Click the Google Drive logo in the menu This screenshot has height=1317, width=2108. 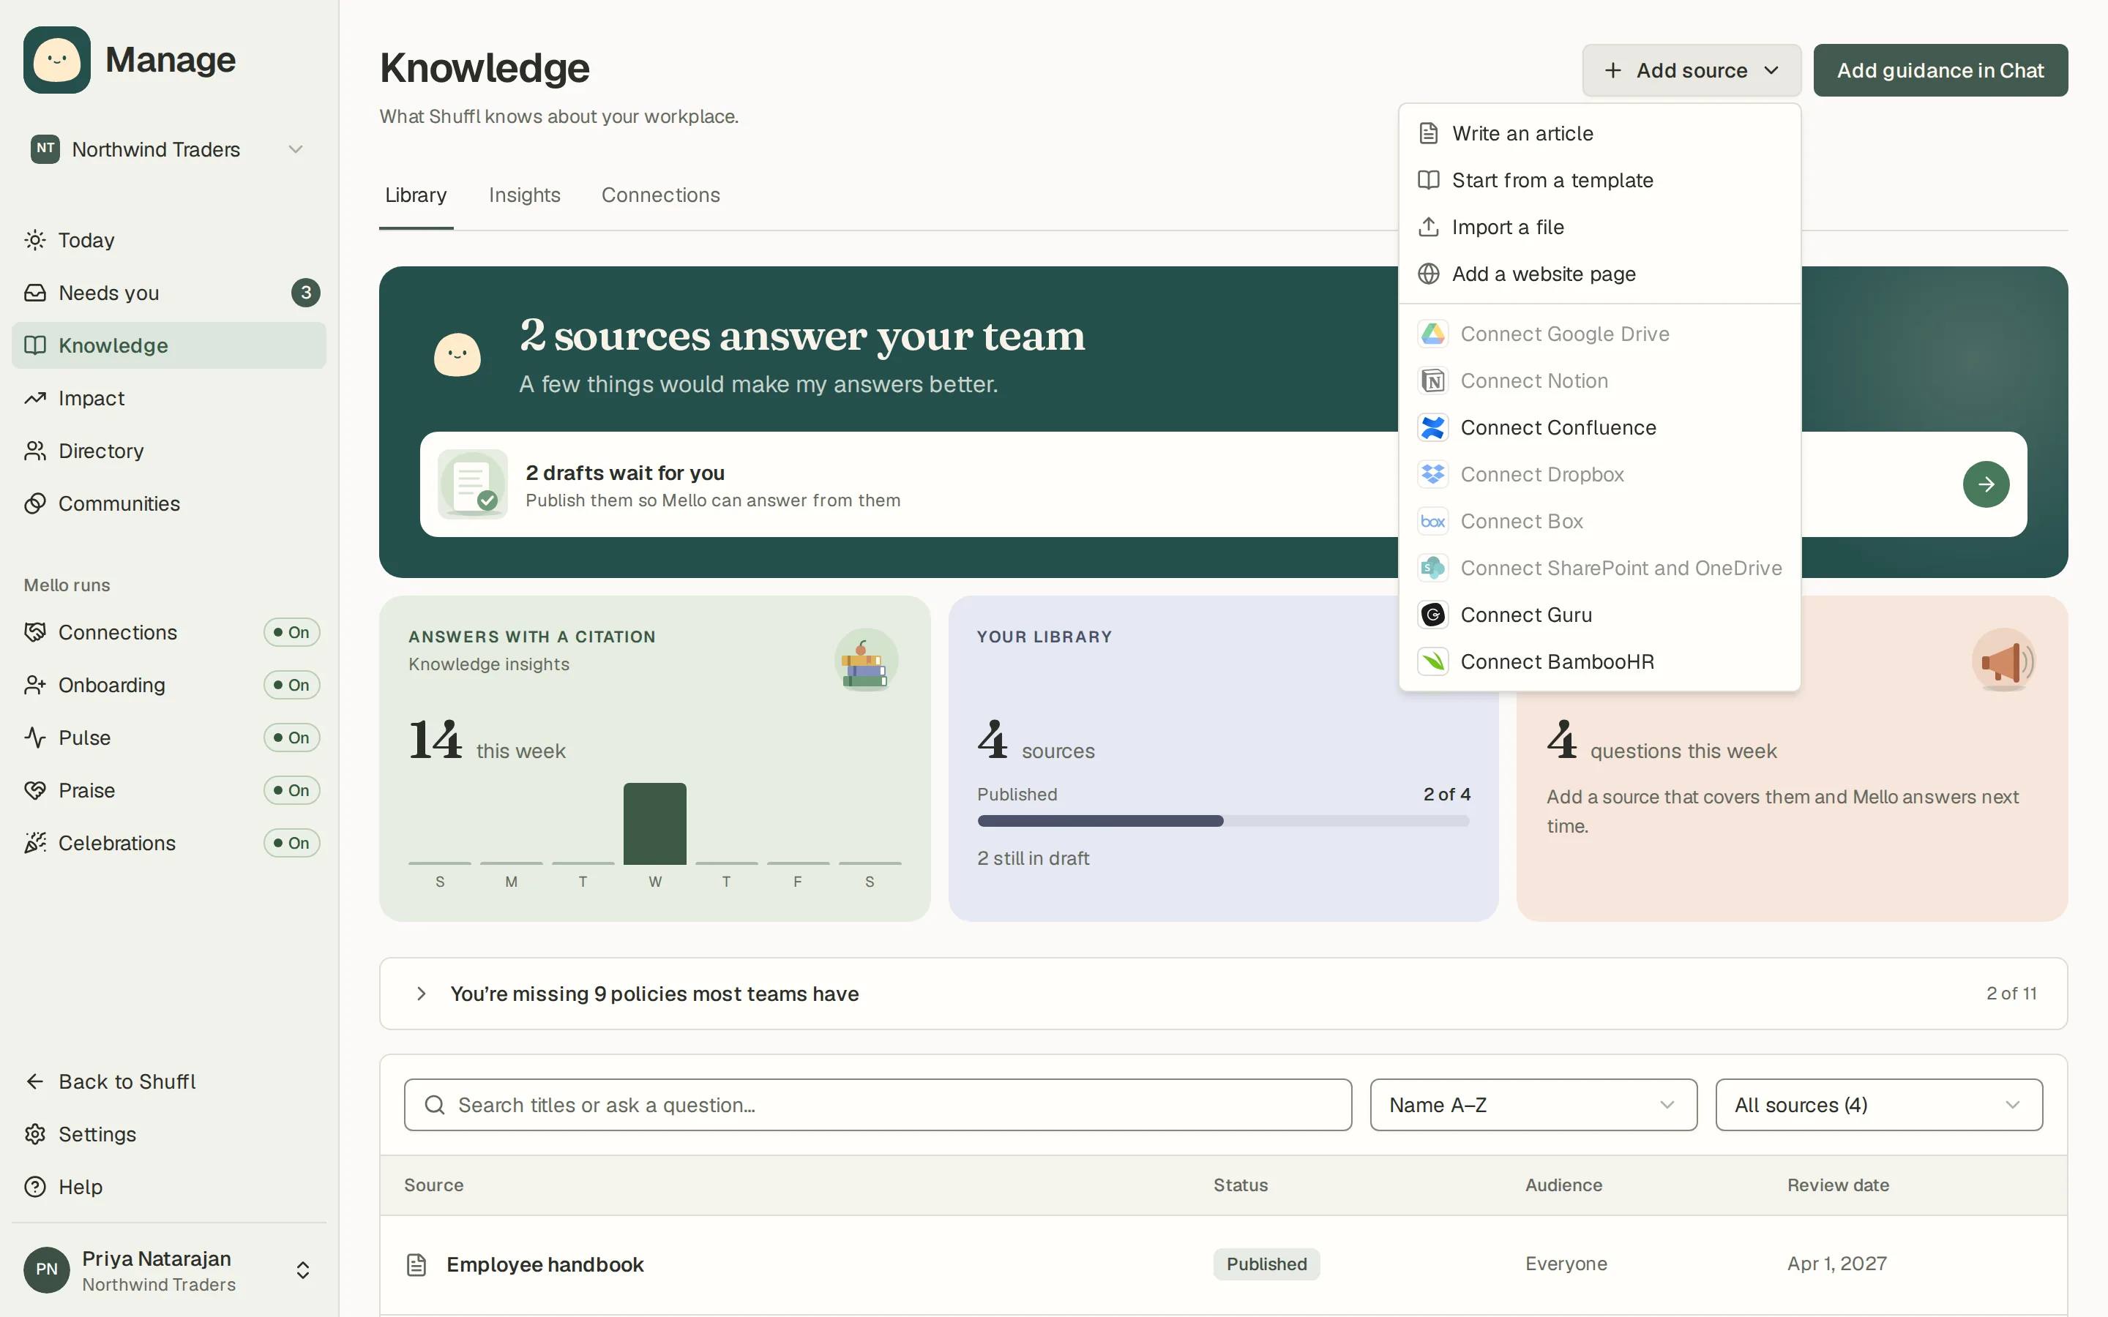tap(1433, 334)
